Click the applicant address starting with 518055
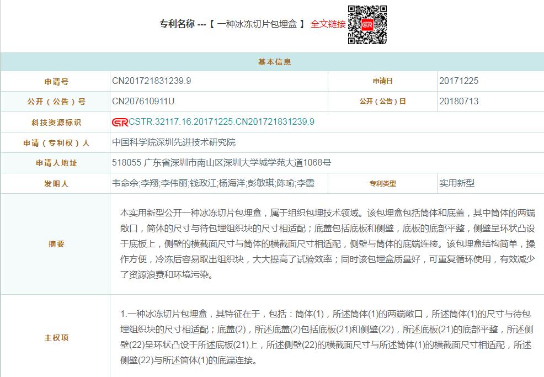 tap(221, 163)
